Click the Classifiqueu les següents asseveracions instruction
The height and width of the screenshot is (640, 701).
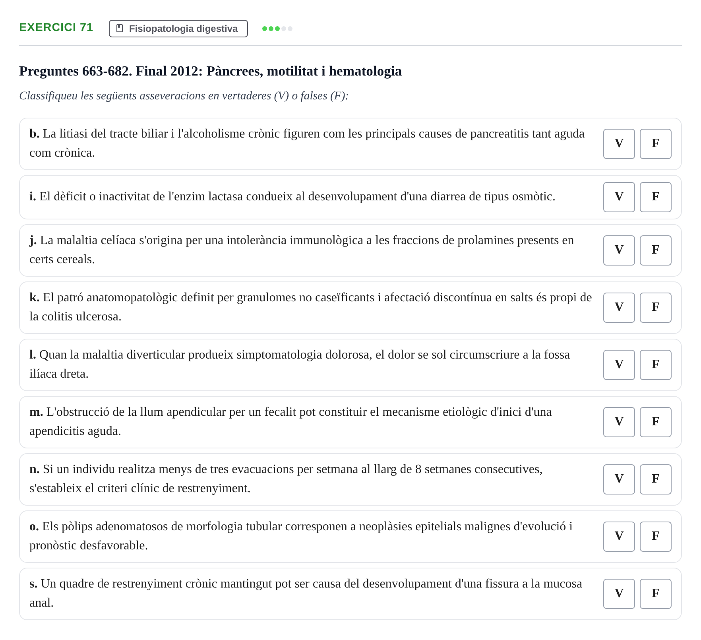tap(184, 96)
